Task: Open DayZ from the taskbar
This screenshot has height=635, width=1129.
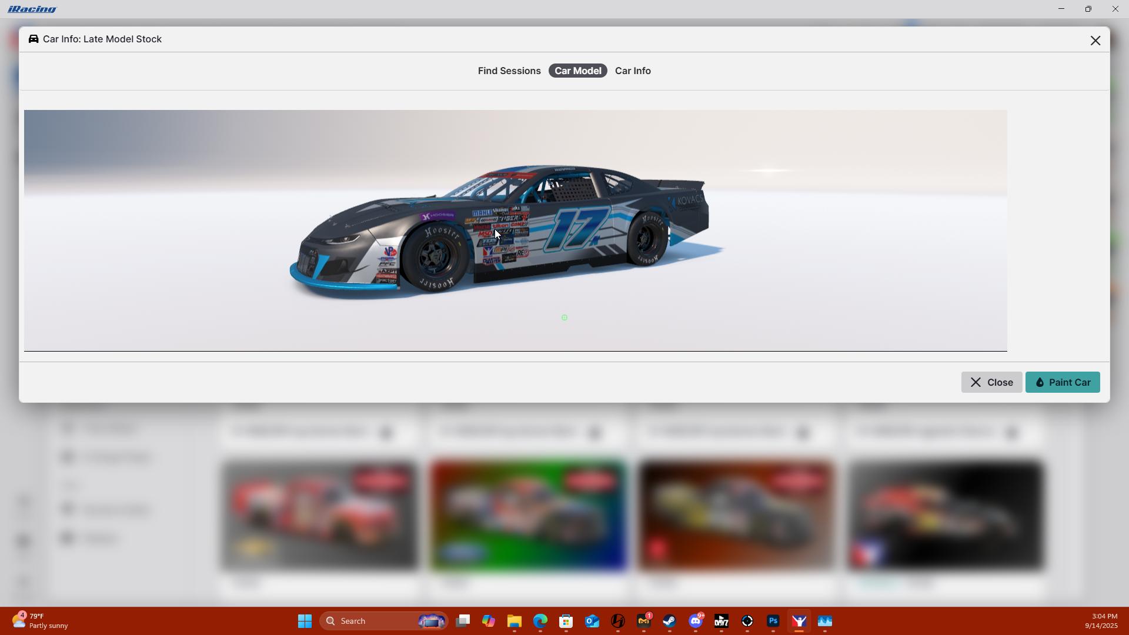Action: (x=722, y=621)
